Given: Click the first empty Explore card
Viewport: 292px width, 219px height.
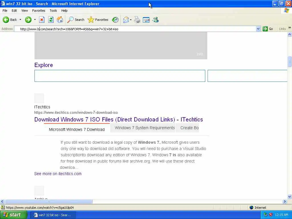Looking at the screenshot, I should (120, 76).
